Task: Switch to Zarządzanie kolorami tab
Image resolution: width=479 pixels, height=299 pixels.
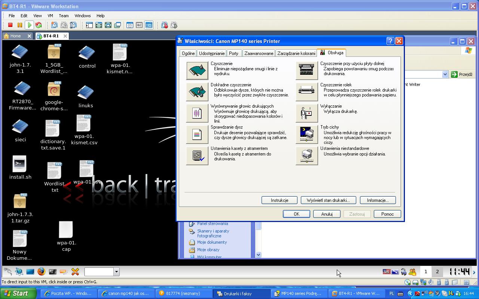Action: pyautogui.click(x=296, y=53)
